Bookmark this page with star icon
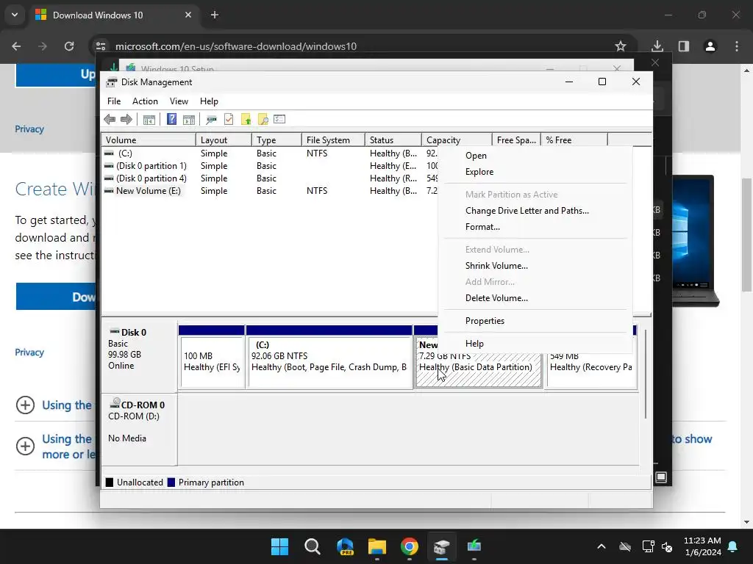The image size is (753, 564). [x=621, y=46]
